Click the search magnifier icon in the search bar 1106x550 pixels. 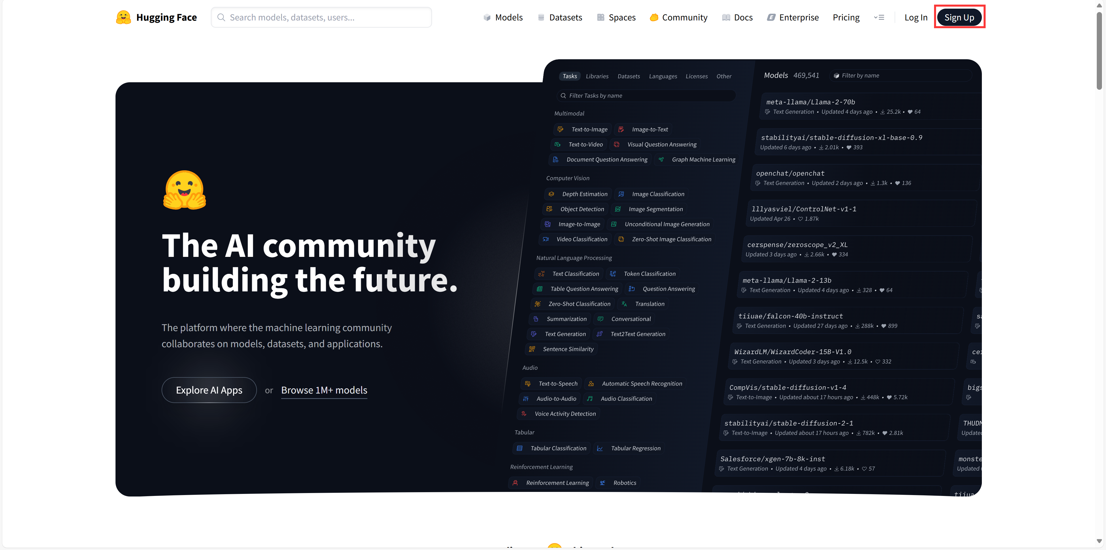221,18
